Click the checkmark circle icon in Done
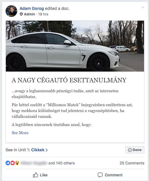Viewport: 149px width, 181px height. [x=130, y=150]
